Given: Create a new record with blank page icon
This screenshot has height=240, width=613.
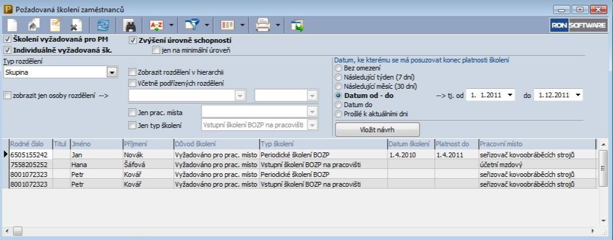Looking at the screenshot, I should coord(12,25).
